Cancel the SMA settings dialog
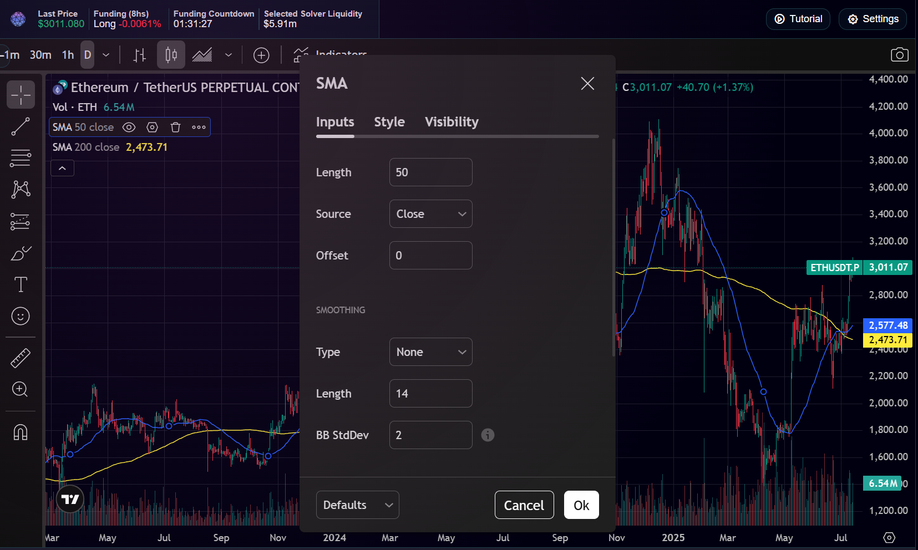Viewport: 918px width, 550px height. click(x=524, y=505)
